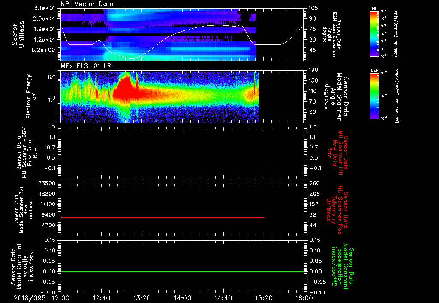This screenshot has width=439, height=303.
Task: Click the 23500 scanner position tick label
Action: click(47, 183)
